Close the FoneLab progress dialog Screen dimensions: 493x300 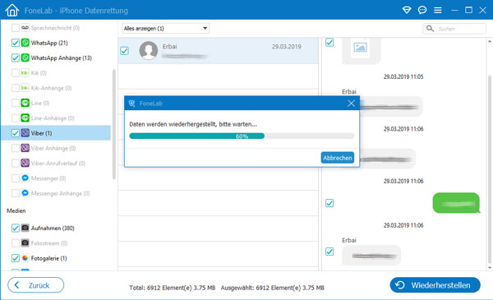(x=351, y=103)
